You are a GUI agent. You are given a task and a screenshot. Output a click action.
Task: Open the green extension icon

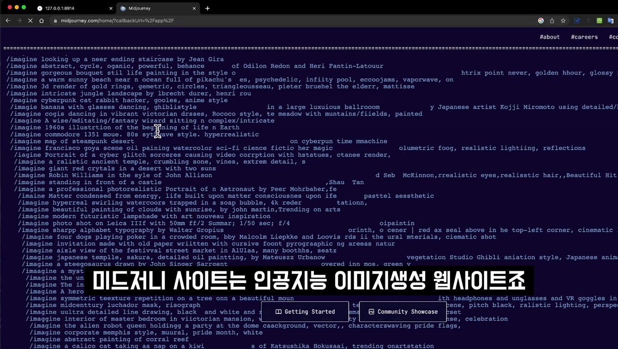600,21
